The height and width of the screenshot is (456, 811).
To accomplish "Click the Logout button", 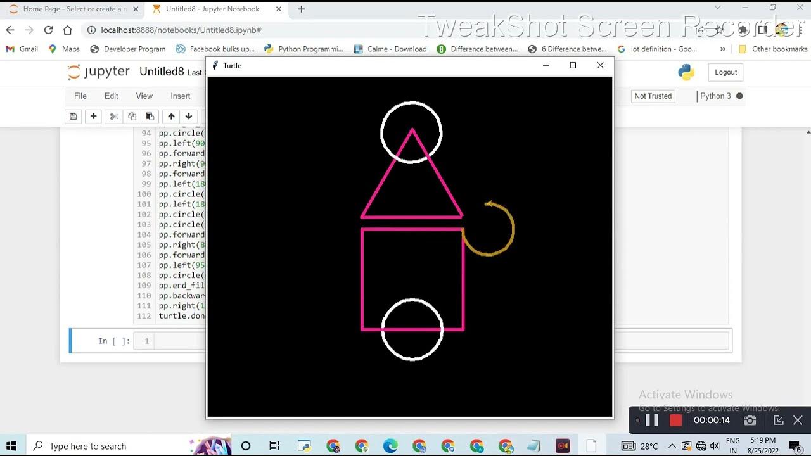I will click(725, 72).
